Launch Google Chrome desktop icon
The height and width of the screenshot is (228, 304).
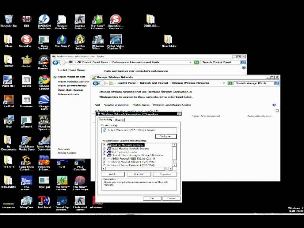tap(44, 82)
